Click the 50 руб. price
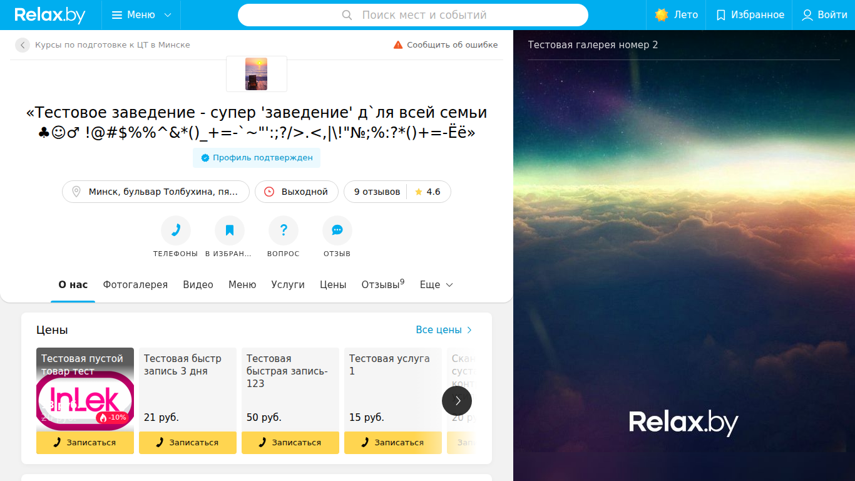Viewport: 855px width, 481px height. (x=264, y=418)
